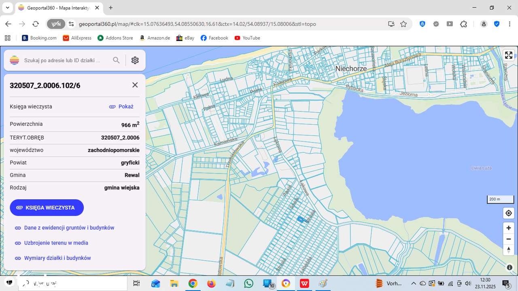Viewport: 518px width, 291px height.
Task: Open the Booking.com bookmark
Action: (x=39, y=38)
